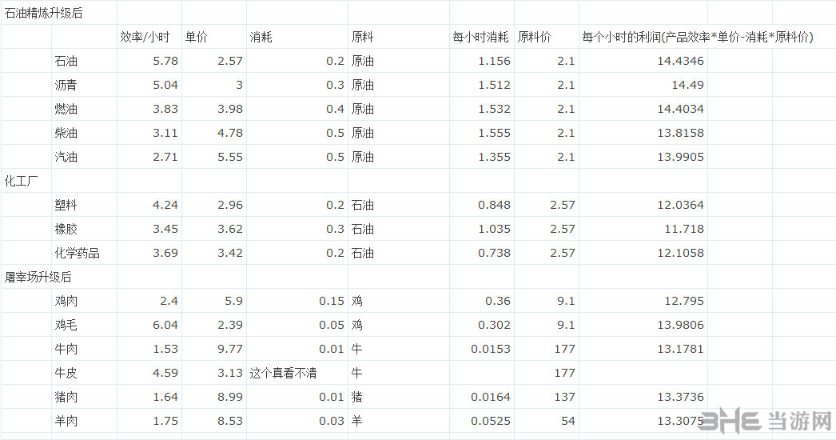Select the 牛皮 product name cell
Viewport: 836px width, 440px height.
(x=66, y=374)
